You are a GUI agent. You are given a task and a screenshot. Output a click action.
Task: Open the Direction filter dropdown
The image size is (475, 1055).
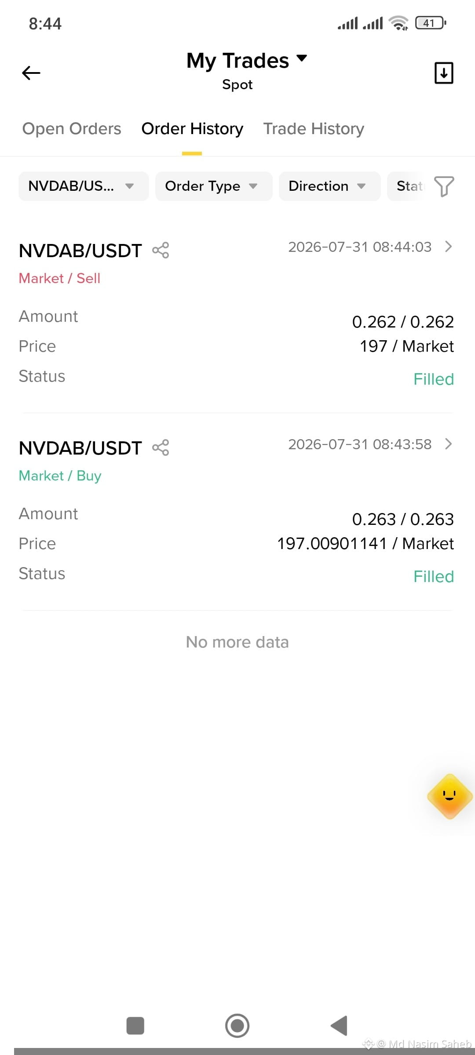pyautogui.click(x=329, y=186)
